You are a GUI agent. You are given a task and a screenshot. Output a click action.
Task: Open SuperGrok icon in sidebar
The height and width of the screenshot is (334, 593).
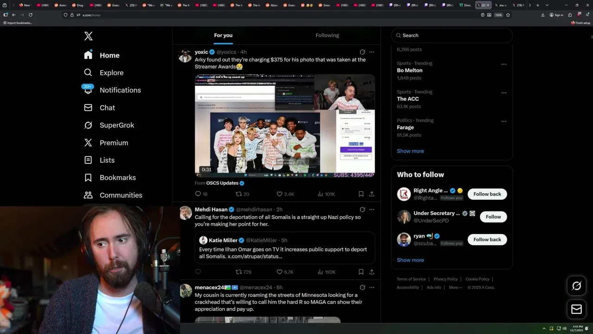[x=88, y=125]
